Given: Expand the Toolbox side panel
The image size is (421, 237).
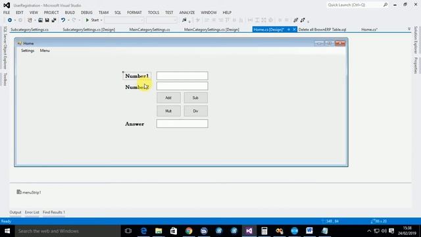Looking at the screenshot, I should (5, 80).
